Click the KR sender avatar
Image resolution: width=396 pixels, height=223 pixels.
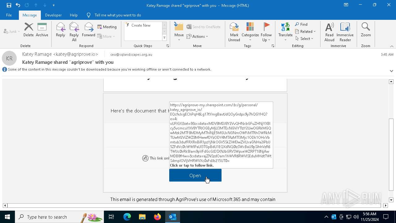click(9, 58)
